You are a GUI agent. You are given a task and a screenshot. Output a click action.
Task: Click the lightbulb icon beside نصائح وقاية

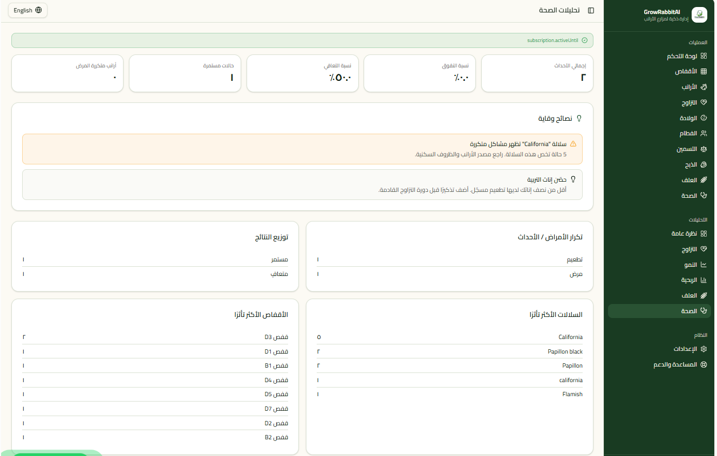tap(579, 118)
